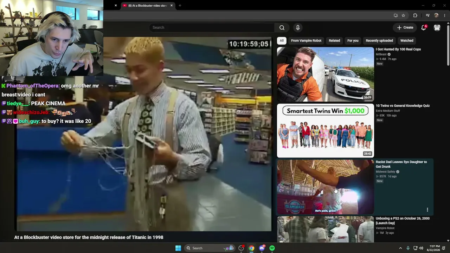This screenshot has height=253, width=450.
Task: Open the Chrome profile avatar
Action: click(436, 15)
